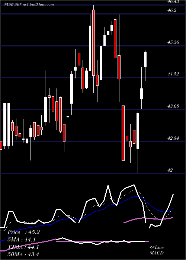
Task: Click the 43.68 price level label
Action: click(x=173, y=106)
